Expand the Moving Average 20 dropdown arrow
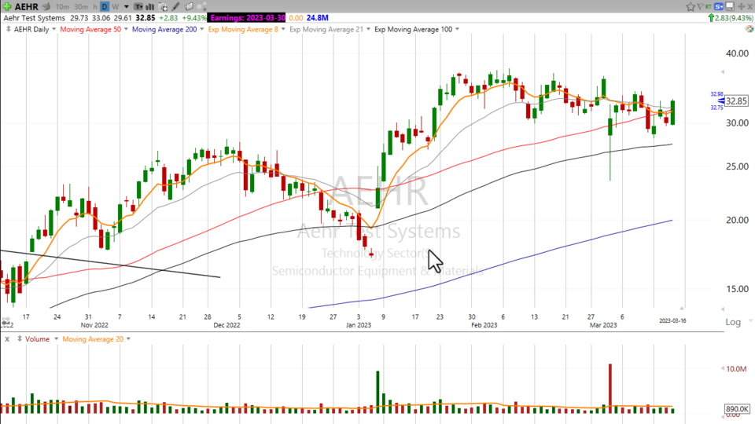Screen dimensions: 755x424 (128, 339)
